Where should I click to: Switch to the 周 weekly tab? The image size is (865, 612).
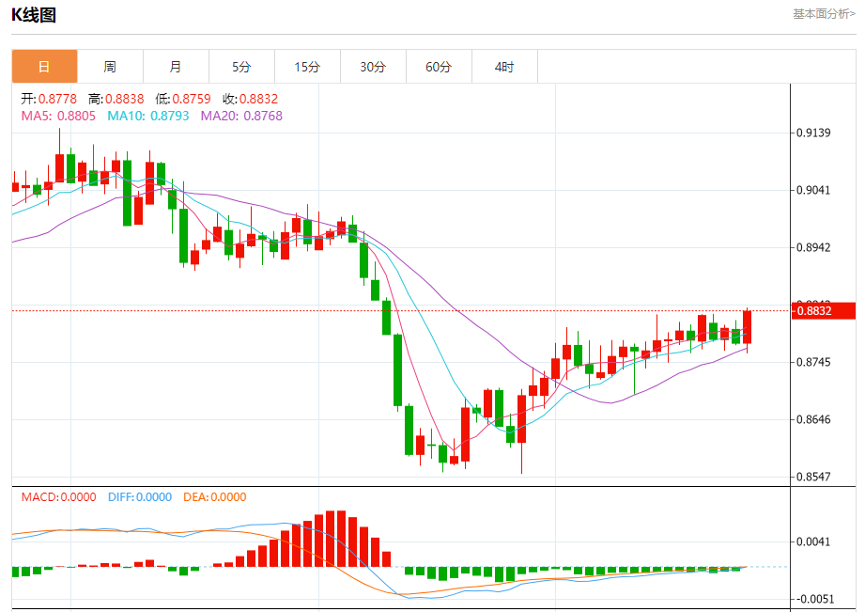click(110, 67)
